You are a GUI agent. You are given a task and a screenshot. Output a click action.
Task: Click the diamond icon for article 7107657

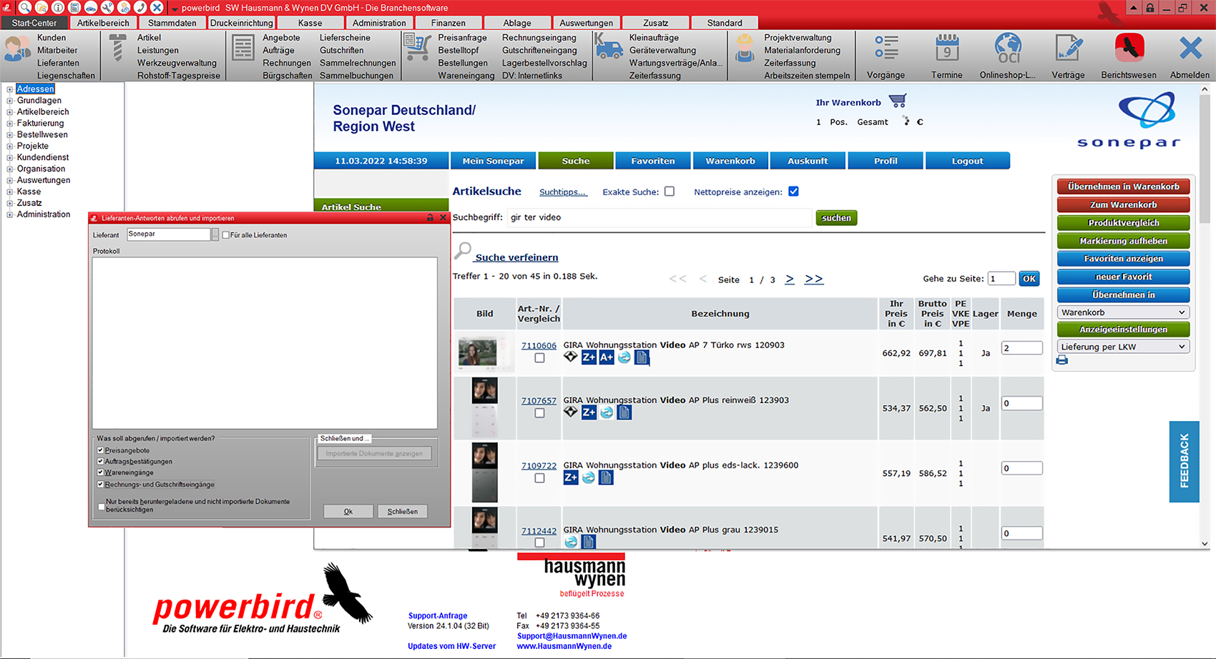pos(571,412)
